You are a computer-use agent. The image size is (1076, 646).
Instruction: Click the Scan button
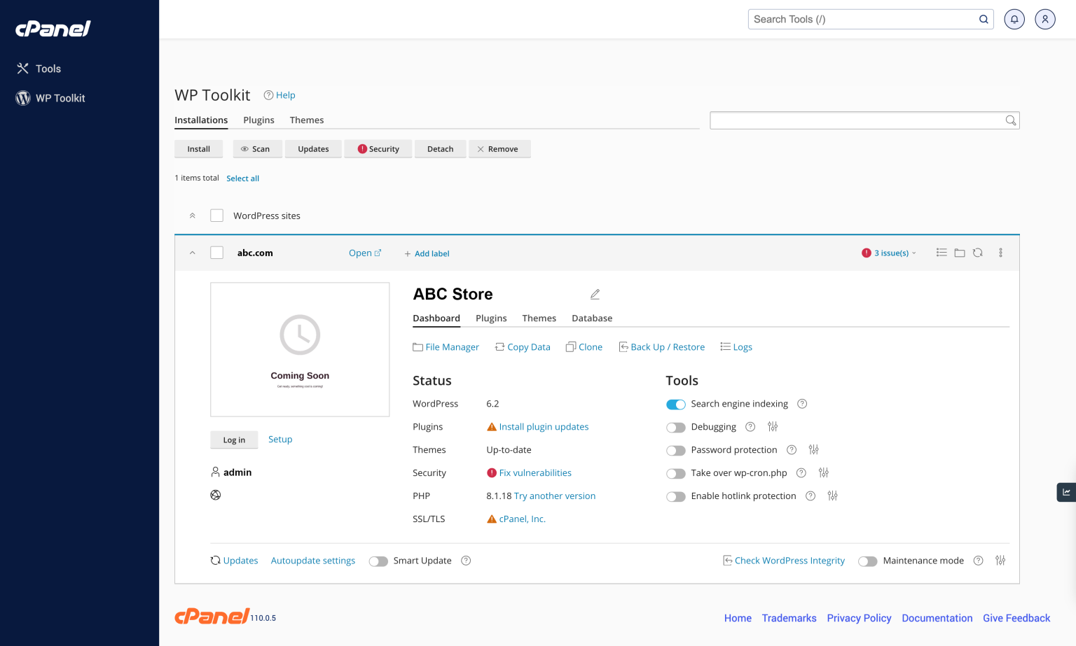257,149
